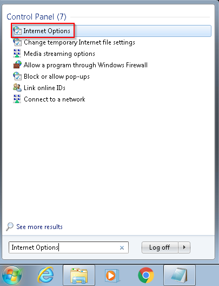Select Link online IDs result

pos(44,88)
